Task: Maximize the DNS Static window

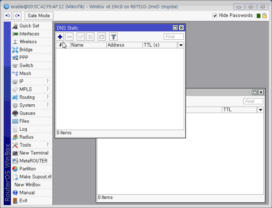Action: (x=175, y=28)
